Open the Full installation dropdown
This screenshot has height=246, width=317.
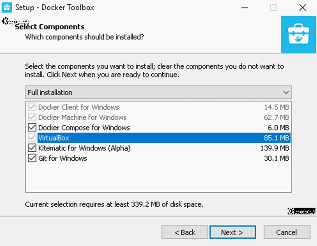point(158,93)
